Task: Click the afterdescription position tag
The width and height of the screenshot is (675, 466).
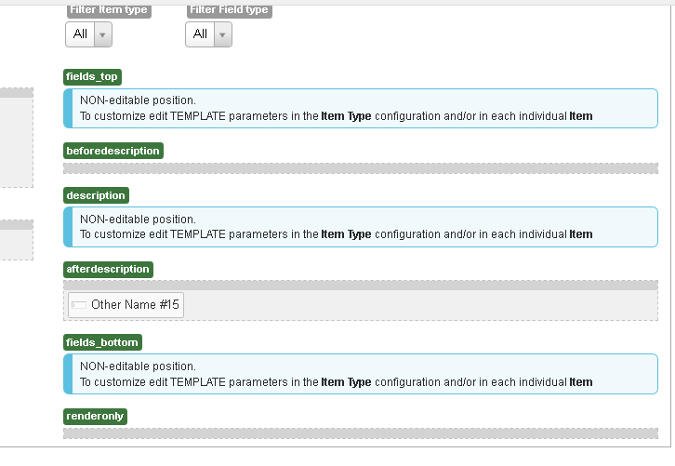Action: [x=108, y=269]
